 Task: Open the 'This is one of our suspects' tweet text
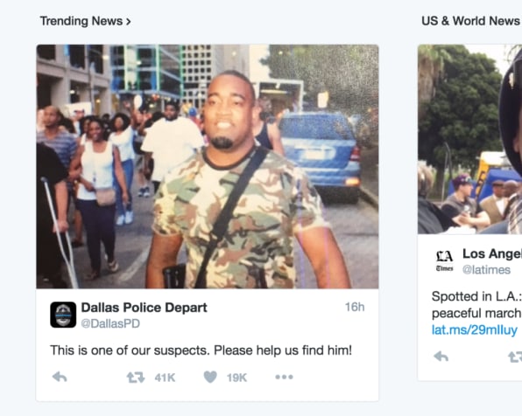click(201, 350)
